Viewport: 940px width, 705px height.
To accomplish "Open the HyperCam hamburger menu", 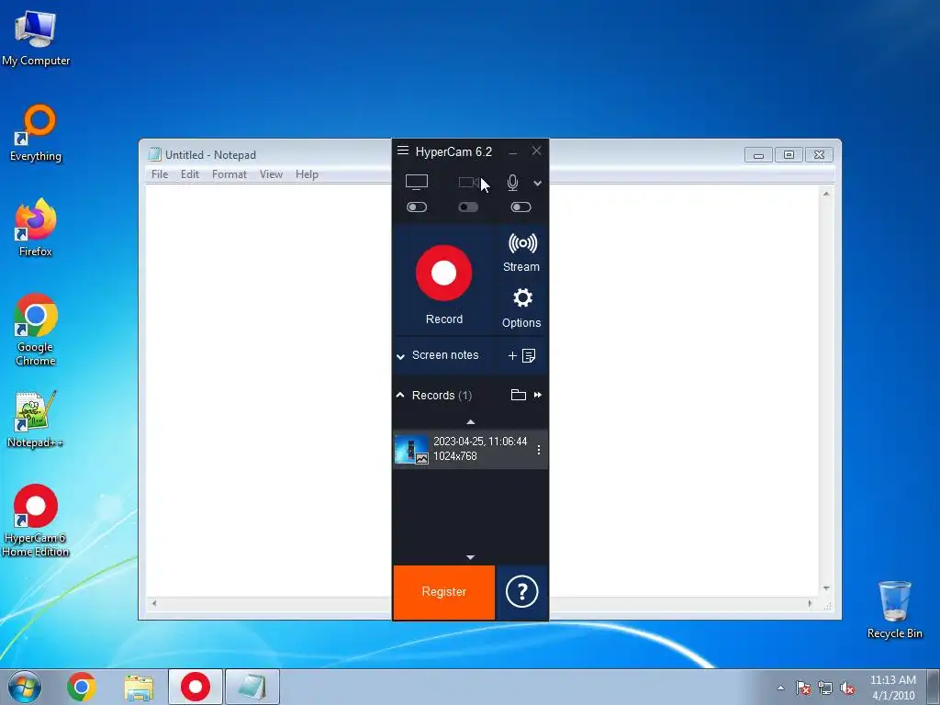I will (x=403, y=151).
